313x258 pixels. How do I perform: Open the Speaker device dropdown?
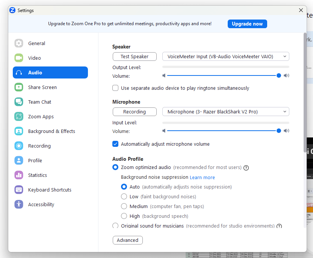pos(226,56)
